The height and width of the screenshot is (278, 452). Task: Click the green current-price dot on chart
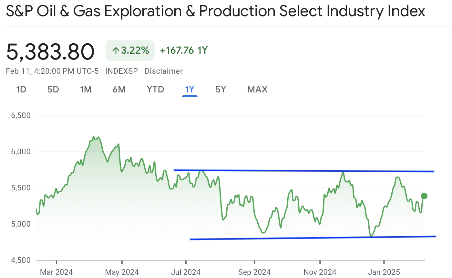[424, 196]
